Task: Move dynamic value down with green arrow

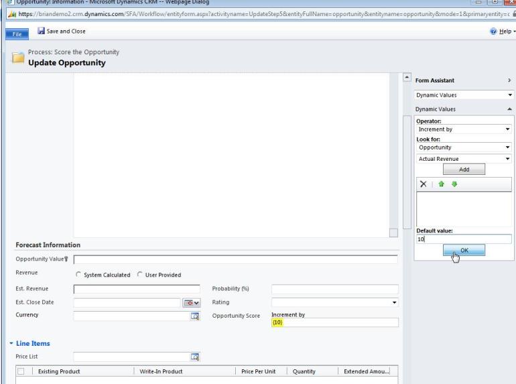Action: coord(454,184)
